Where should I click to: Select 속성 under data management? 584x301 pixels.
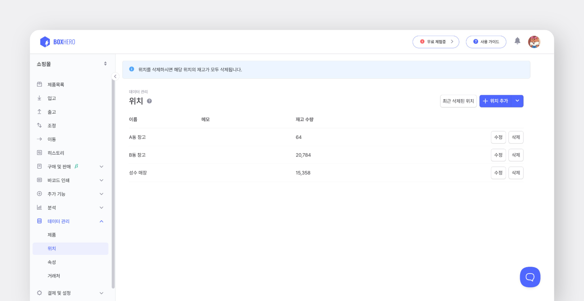tap(52, 262)
